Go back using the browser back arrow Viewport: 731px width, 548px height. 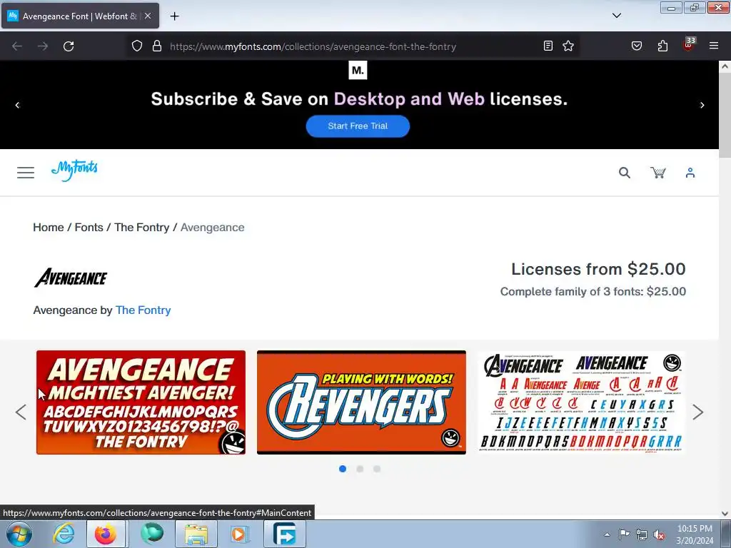point(17,46)
